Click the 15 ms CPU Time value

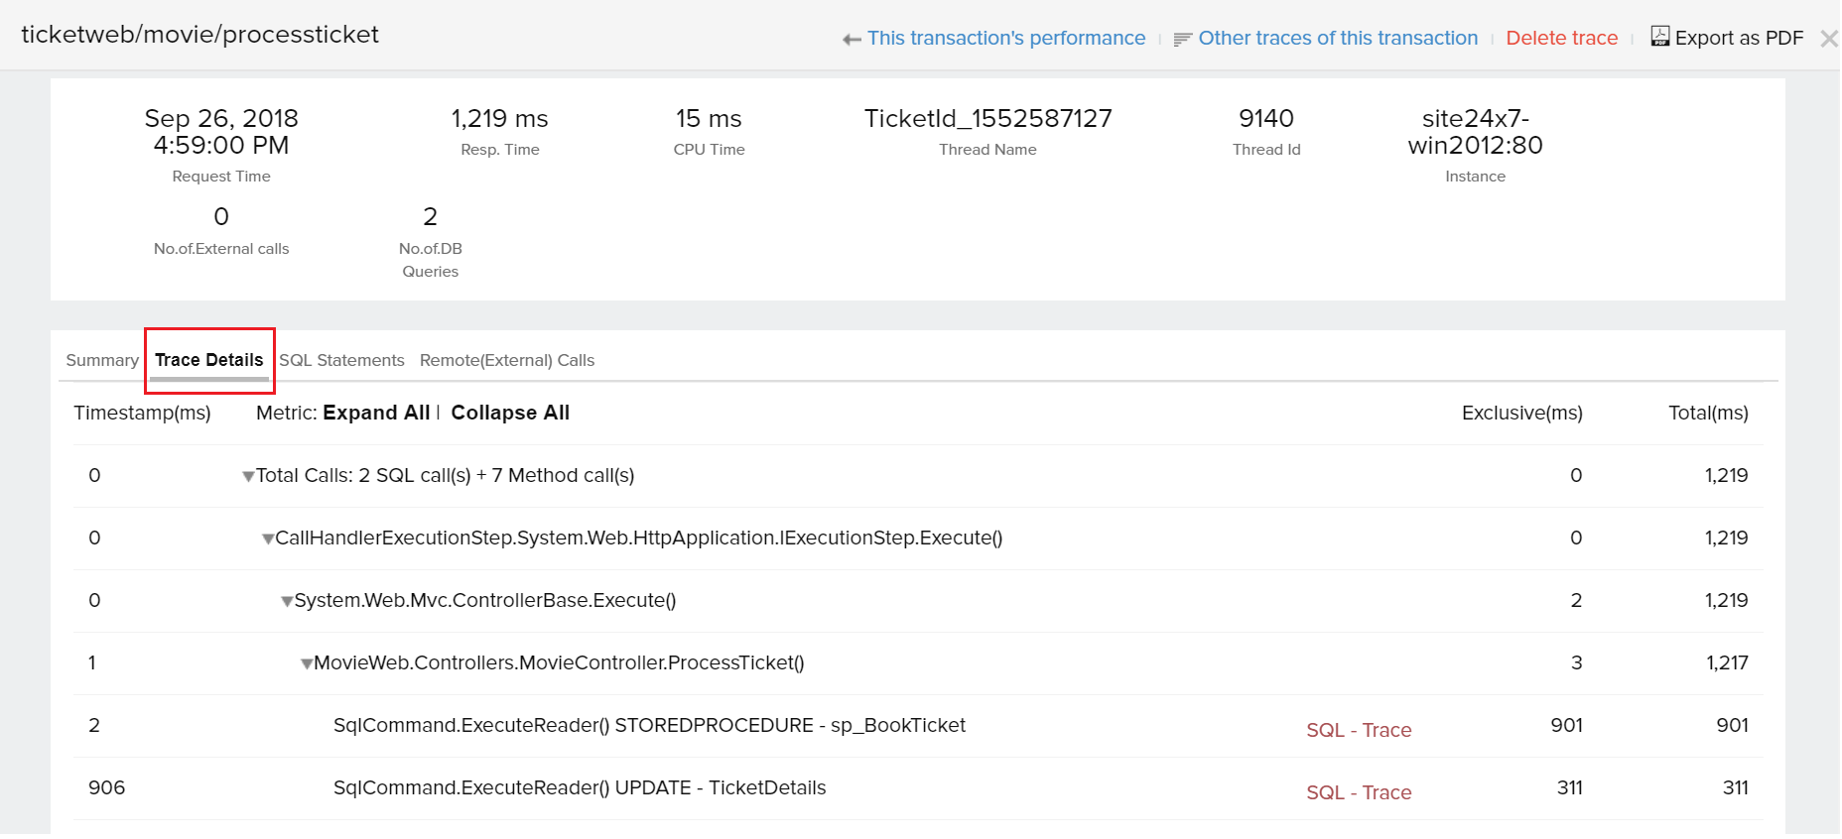pyautogui.click(x=709, y=119)
